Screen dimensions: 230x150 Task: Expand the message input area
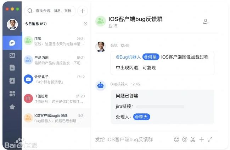(210, 139)
